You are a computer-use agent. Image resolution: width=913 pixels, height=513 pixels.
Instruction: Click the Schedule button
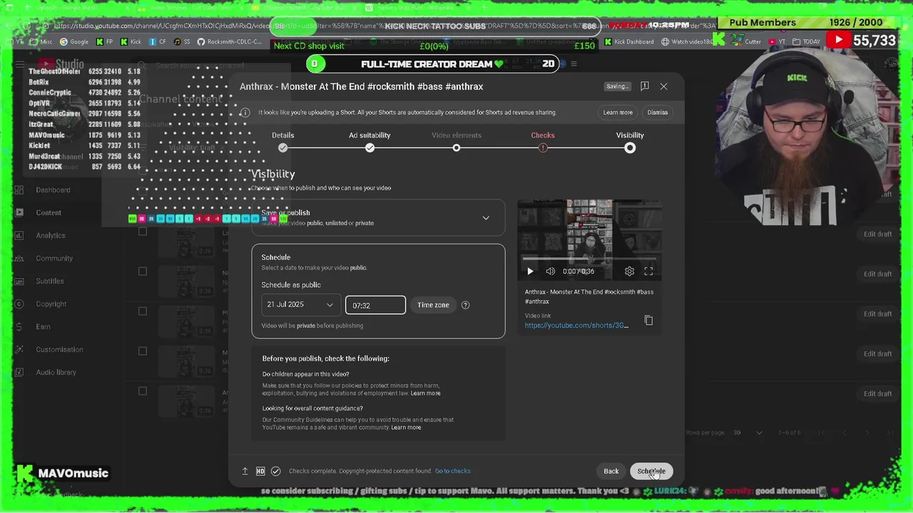[651, 471]
